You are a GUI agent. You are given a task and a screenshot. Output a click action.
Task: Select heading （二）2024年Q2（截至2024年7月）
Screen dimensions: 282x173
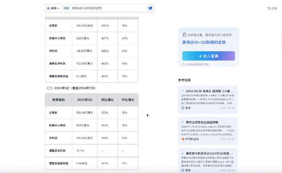(x=71, y=88)
